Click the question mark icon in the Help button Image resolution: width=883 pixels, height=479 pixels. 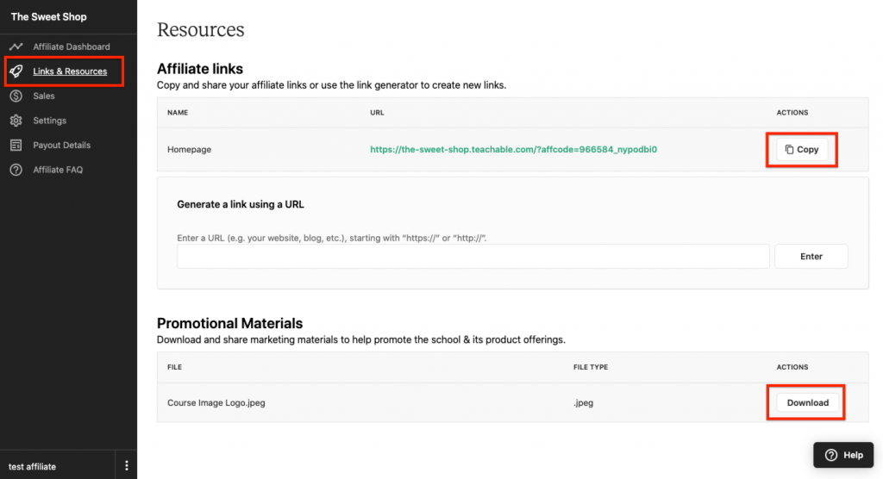pyautogui.click(x=830, y=455)
